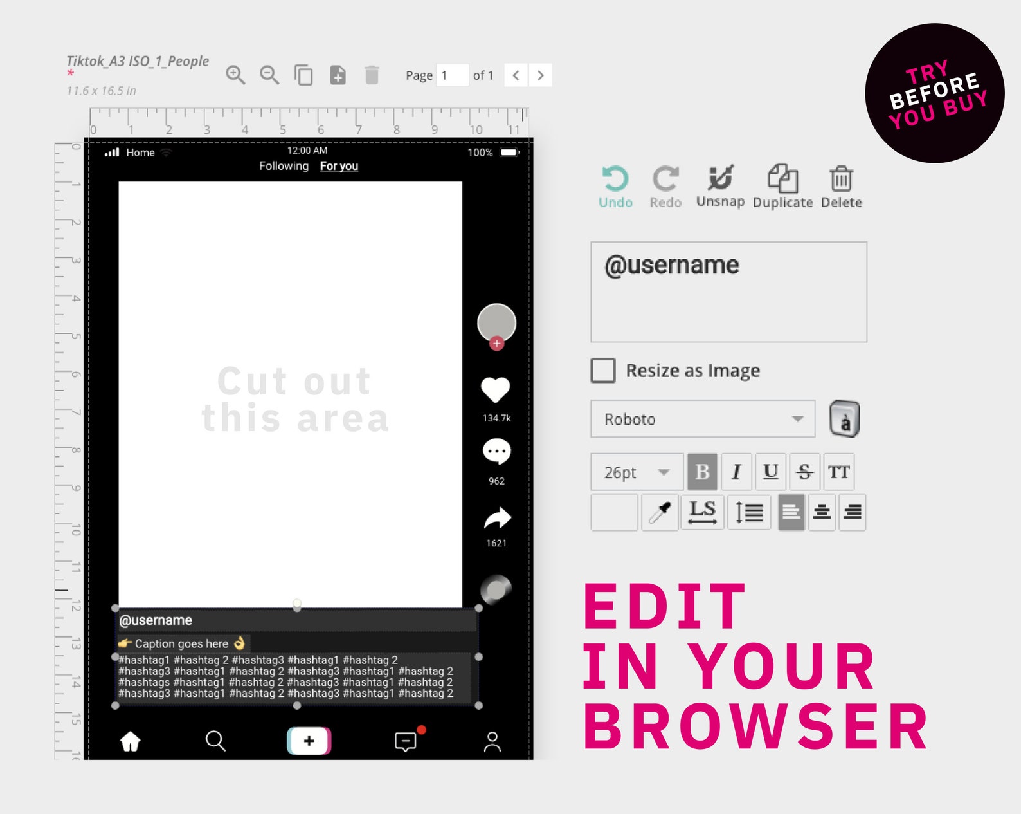Click the spinning music disc icon
1021x814 pixels.
(x=496, y=589)
